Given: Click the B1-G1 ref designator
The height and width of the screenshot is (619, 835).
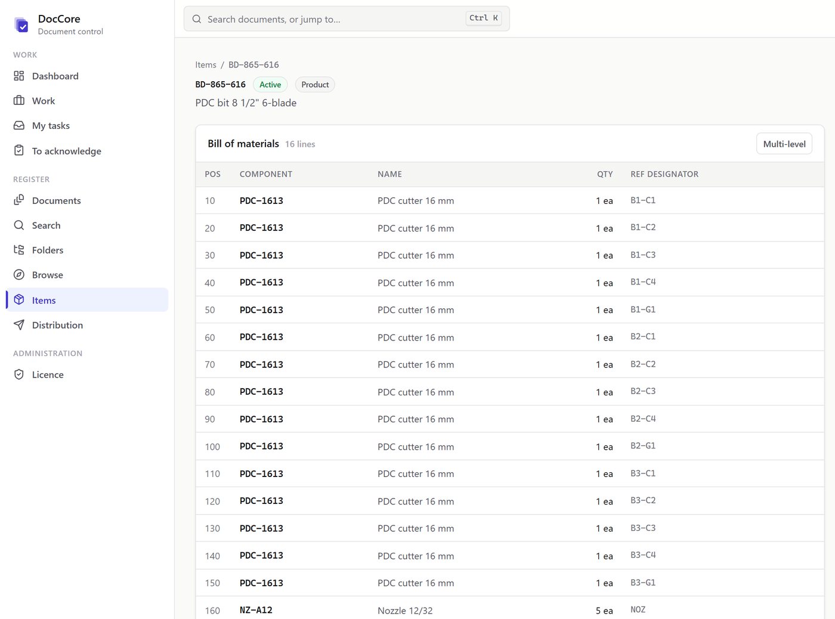Looking at the screenshot, I should 643,309.
